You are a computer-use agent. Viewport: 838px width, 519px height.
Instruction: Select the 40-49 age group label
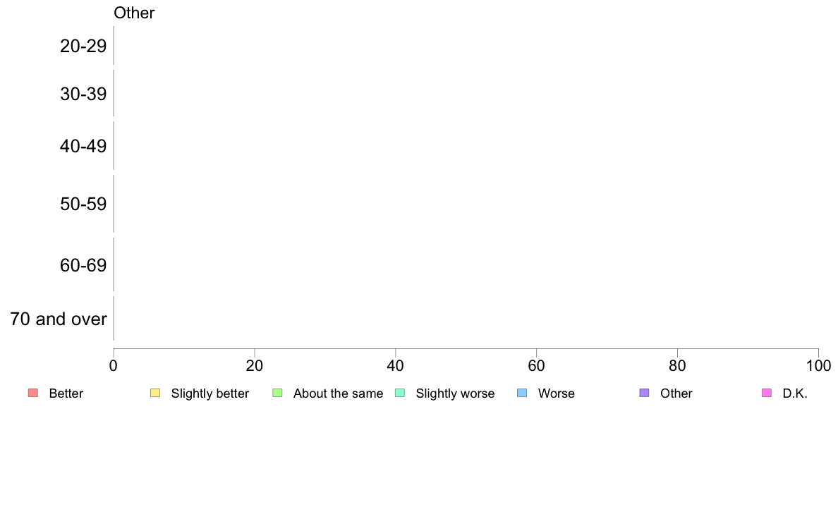point(83,146)
